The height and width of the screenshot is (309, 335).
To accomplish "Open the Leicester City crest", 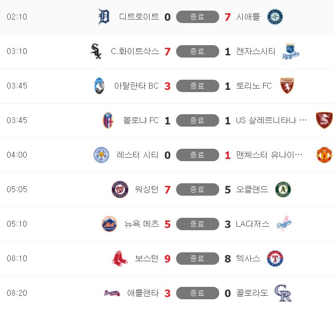I will pos(101,154).
